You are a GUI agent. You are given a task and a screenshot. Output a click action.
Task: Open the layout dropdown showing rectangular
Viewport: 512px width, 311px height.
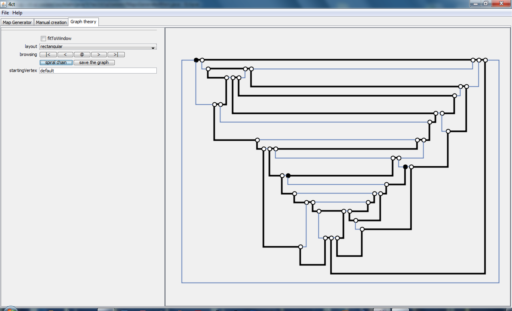point(98,46)
